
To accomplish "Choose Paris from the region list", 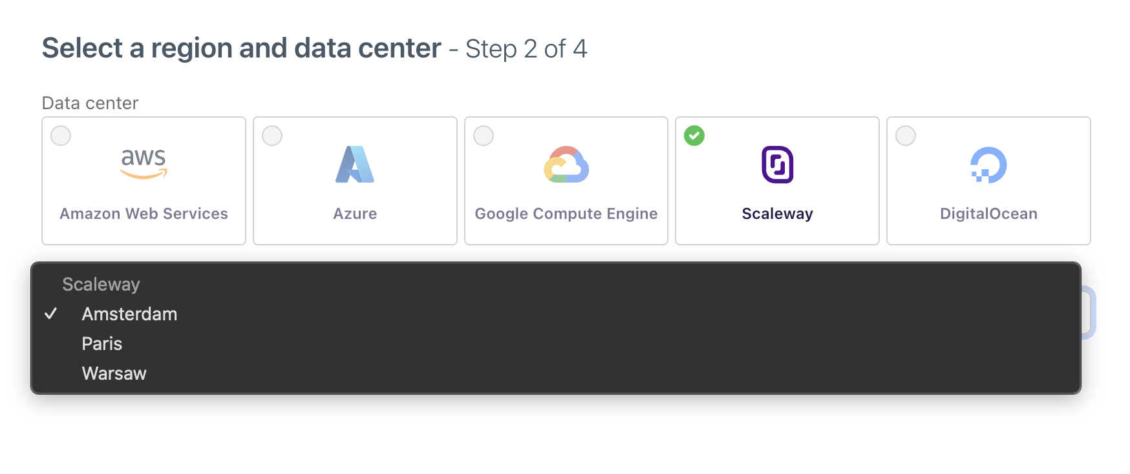I will pos(102,344).
